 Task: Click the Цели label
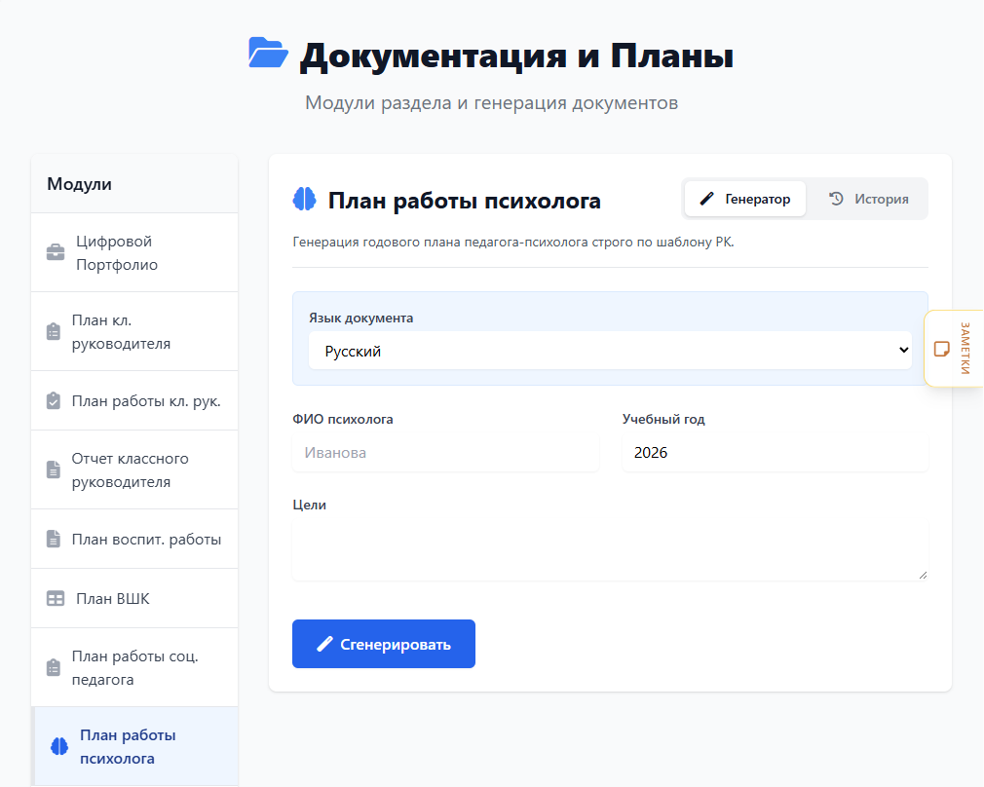[310, 505]
